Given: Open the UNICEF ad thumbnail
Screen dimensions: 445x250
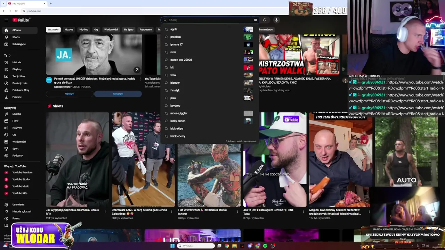Looking at the screenshot, I should pyautogui.click(x=94, y=54).
